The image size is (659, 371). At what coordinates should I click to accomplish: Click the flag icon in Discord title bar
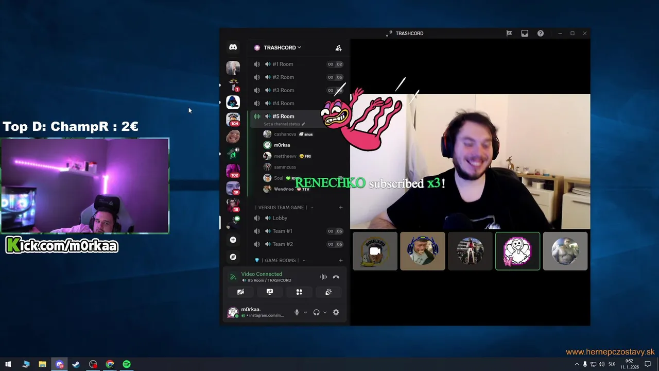coord(509,33)
